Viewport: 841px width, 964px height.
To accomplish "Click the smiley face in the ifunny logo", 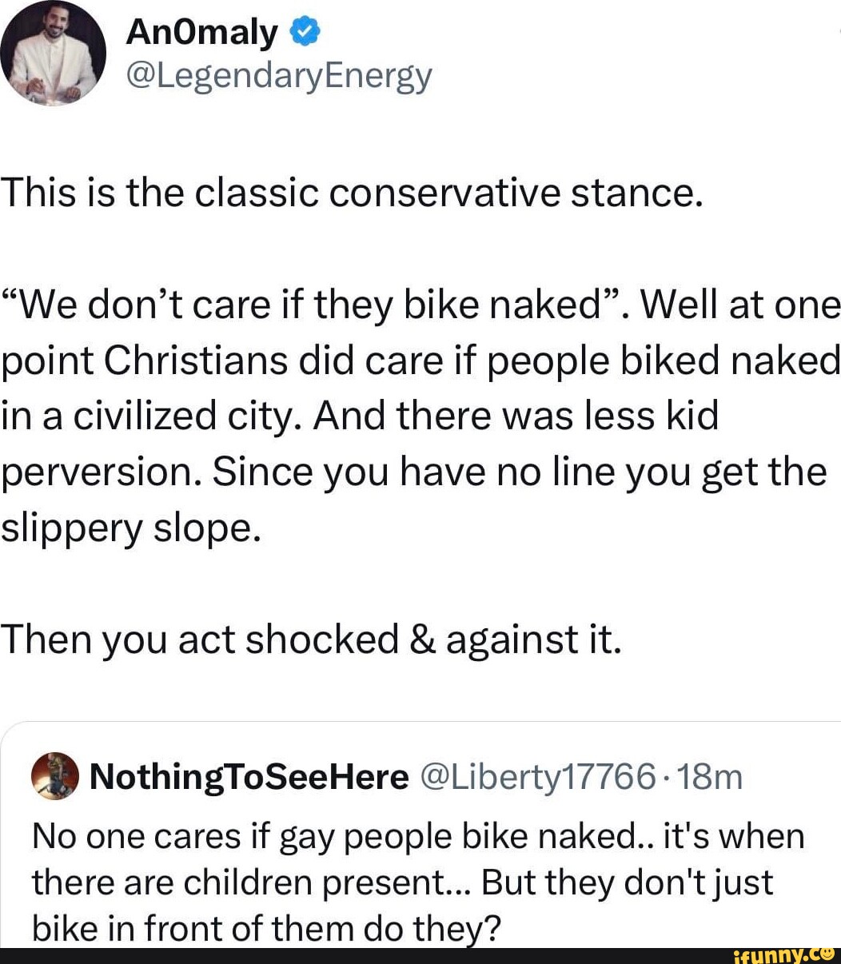I will pos(827,953).
